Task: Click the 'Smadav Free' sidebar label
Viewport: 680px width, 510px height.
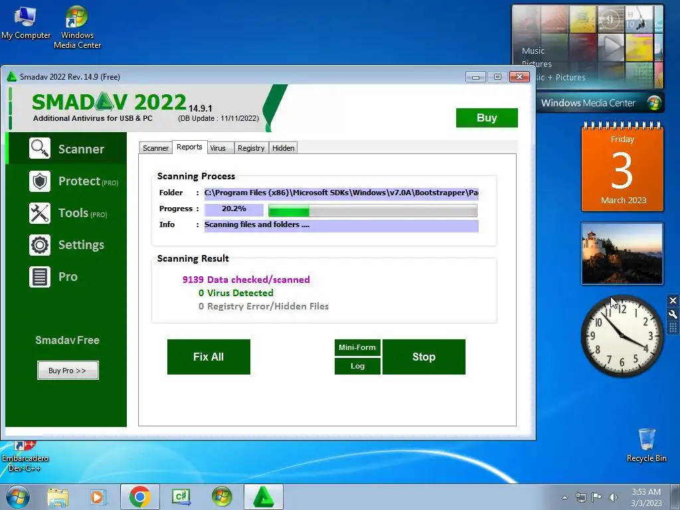Action: 67,341
